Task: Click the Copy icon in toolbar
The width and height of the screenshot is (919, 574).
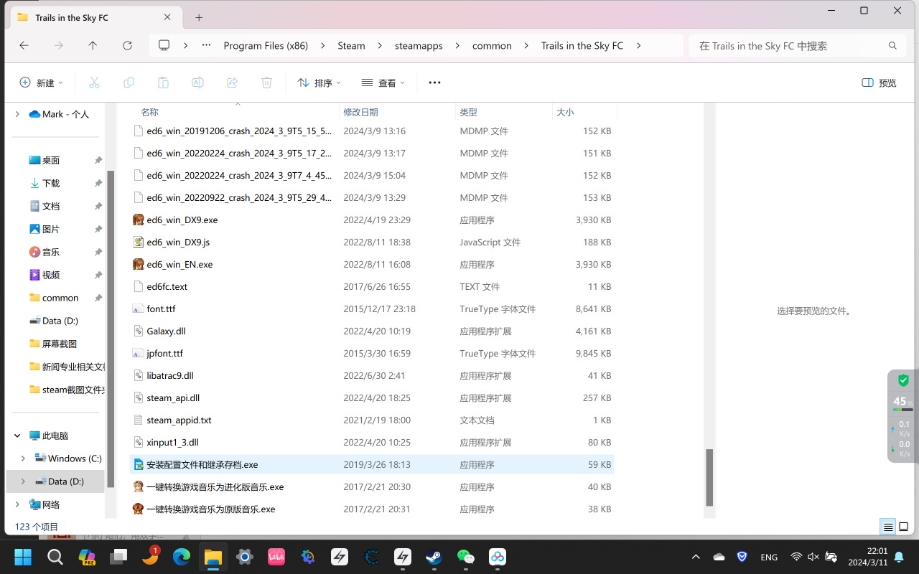Action: click(x=129, y=83)
